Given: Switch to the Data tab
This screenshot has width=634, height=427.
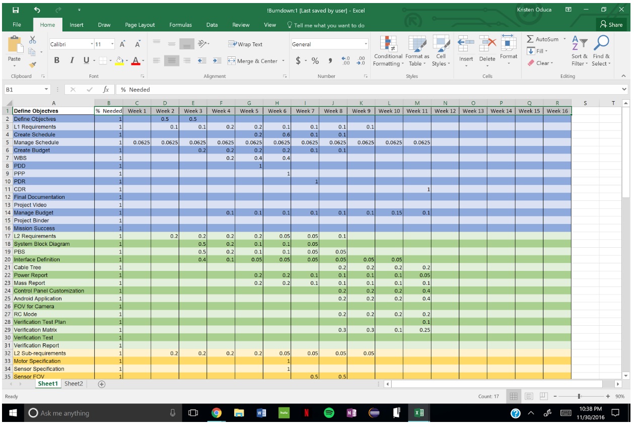Looking at the screenshot, I should 212,25.
